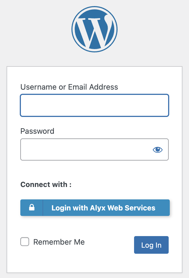Viewport: 189px width, 278px height.
Task: Focus the Username or Email Address field
Action: [94, 105]
